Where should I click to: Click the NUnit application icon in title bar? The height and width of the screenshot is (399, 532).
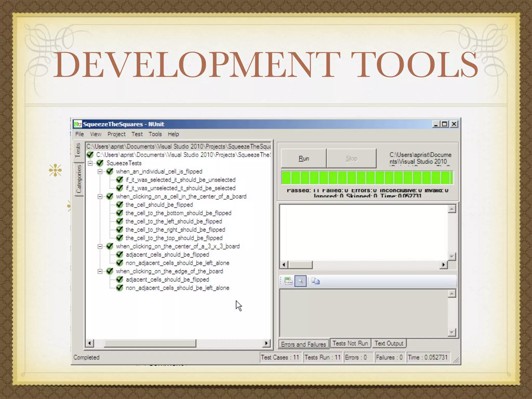pyautogui.click(x=77, y=124)
